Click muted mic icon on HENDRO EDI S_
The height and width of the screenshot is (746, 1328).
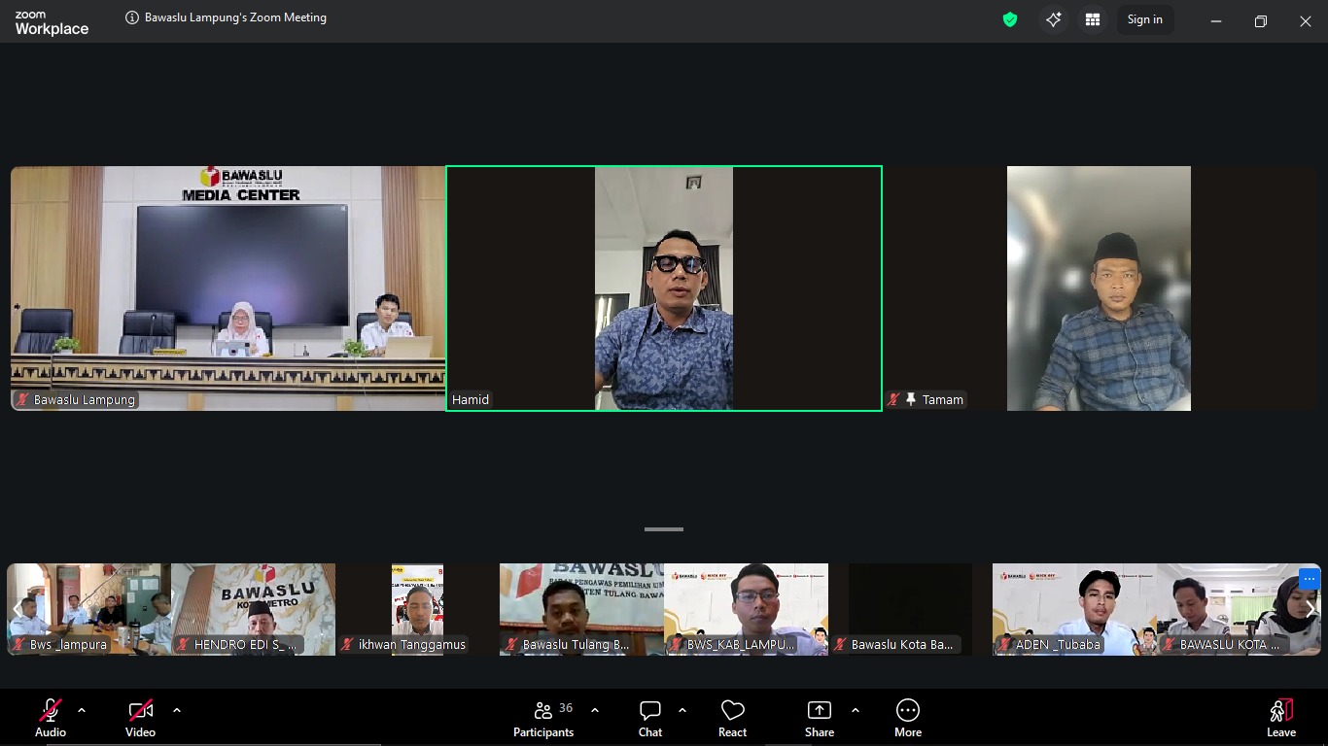[x=183, y=644]
